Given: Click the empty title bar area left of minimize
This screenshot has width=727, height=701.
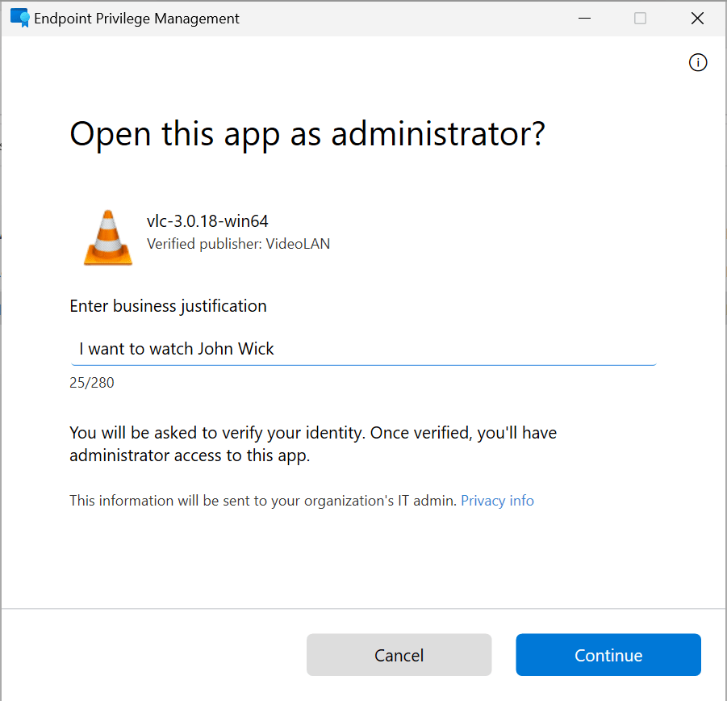Looking at the screenshot, I should [403, 18].
